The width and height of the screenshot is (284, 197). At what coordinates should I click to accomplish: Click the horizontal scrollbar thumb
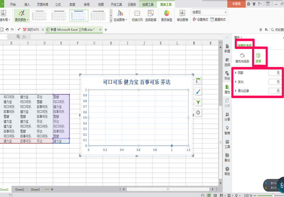[168, 189]
